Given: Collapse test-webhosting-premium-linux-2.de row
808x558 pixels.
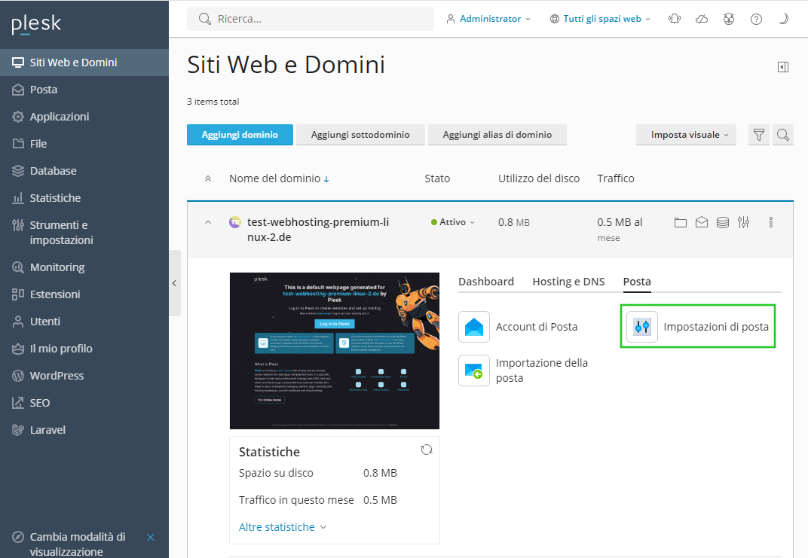Looking at the screenshot, I should (208, 222).
